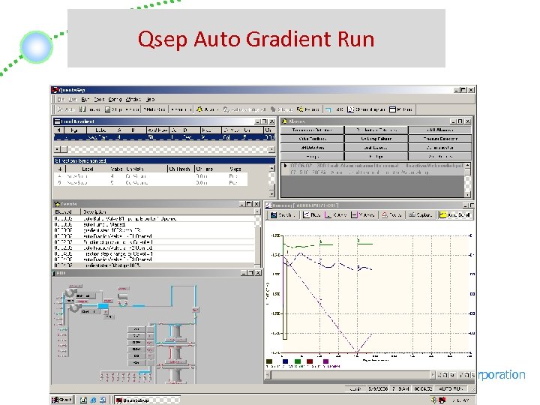Click the purple legend color swatch
This screenshot has height=405, width=540.
(x=325, y=361)
